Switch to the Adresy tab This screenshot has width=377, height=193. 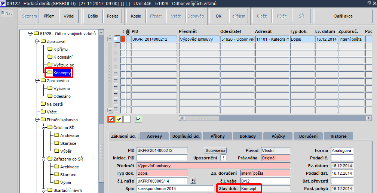(x=154, y=136)
